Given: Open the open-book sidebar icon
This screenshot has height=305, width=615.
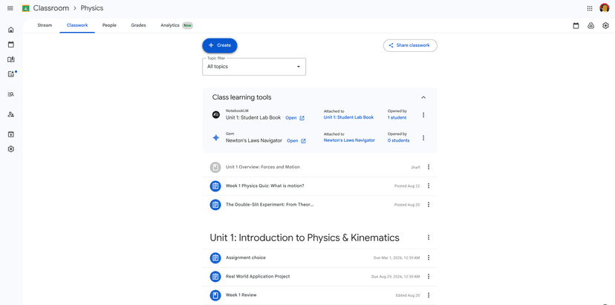Looking at the screenshot, I should tap(11, 59).
